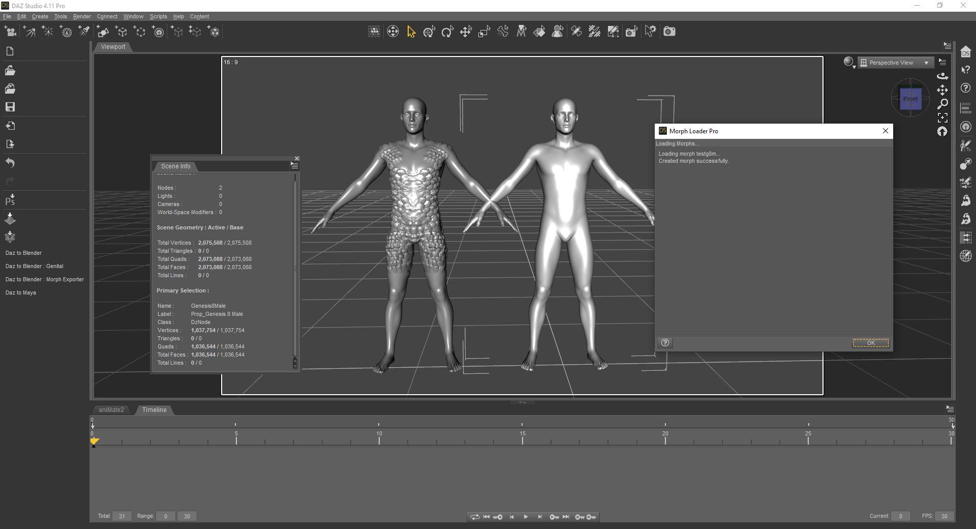Select the Surface Selection tool
976x529 pixels.
539,32
